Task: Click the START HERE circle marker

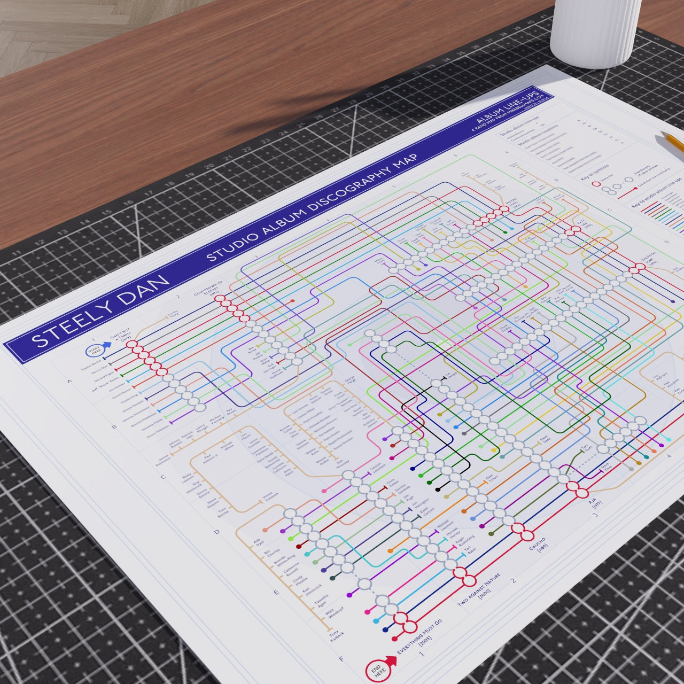Action: [96, 351]
